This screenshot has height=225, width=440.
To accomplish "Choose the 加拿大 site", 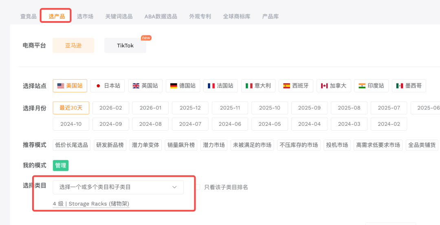I will [334, 86].
